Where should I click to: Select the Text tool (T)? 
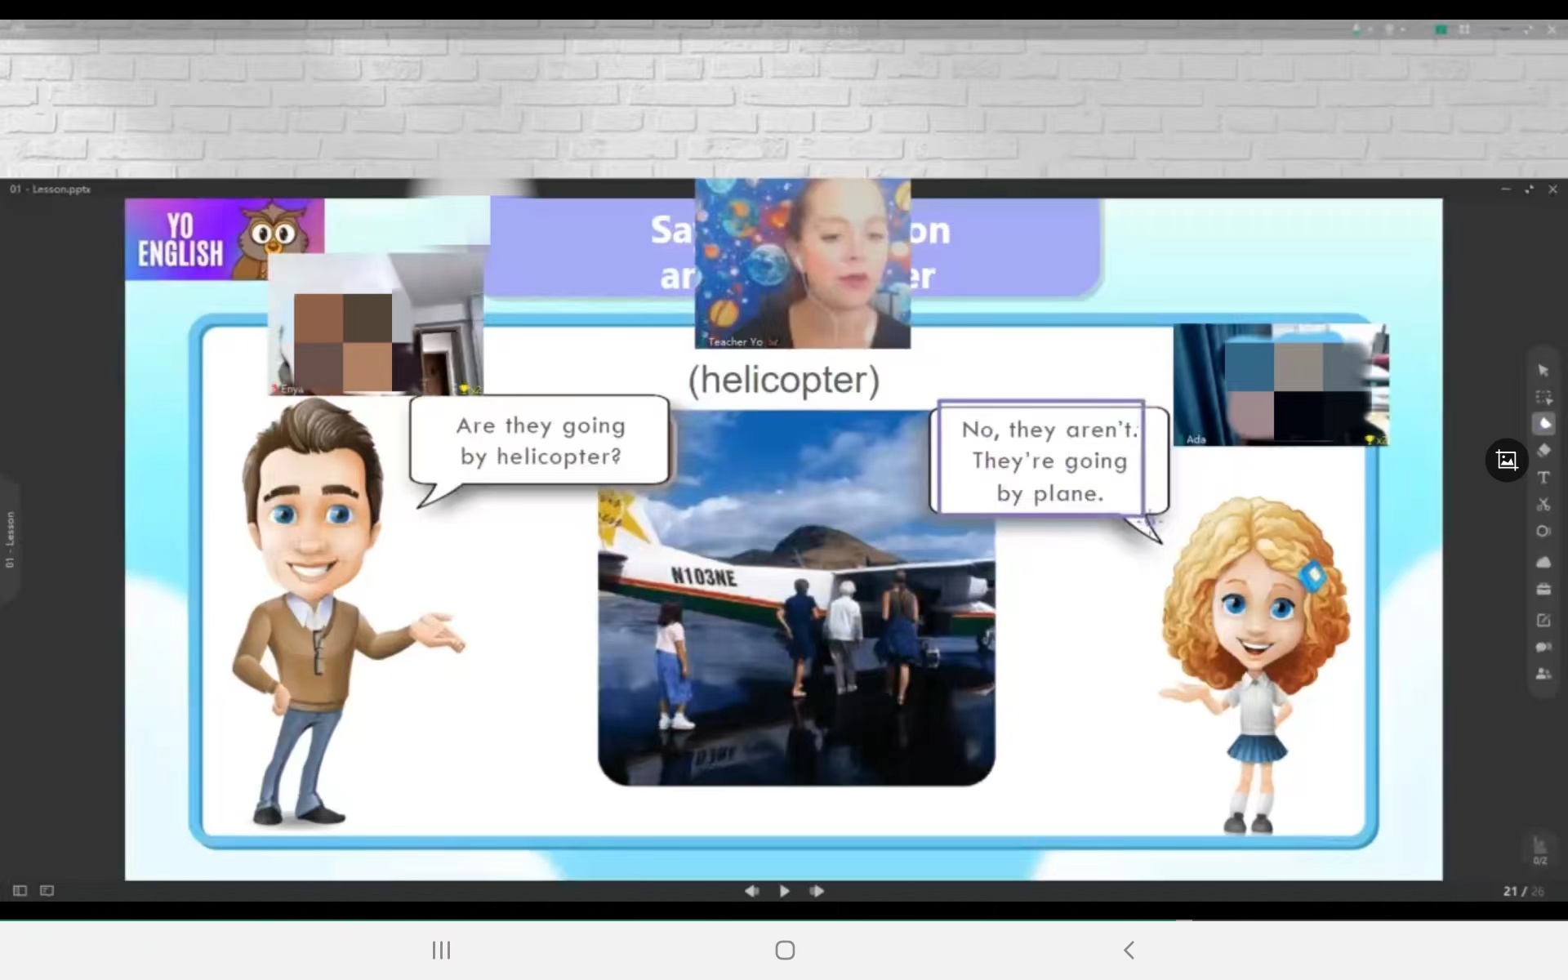coord(1543,478)
